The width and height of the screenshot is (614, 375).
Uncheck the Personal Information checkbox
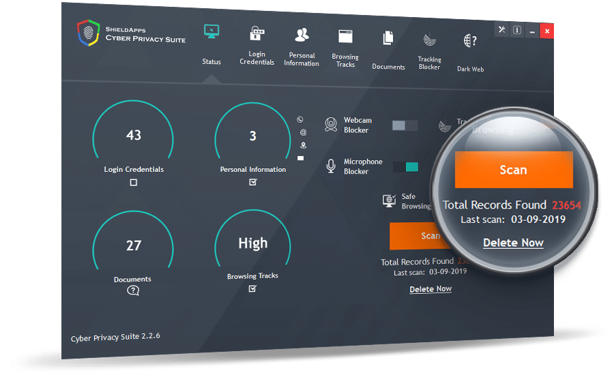[x=253, y=182]
